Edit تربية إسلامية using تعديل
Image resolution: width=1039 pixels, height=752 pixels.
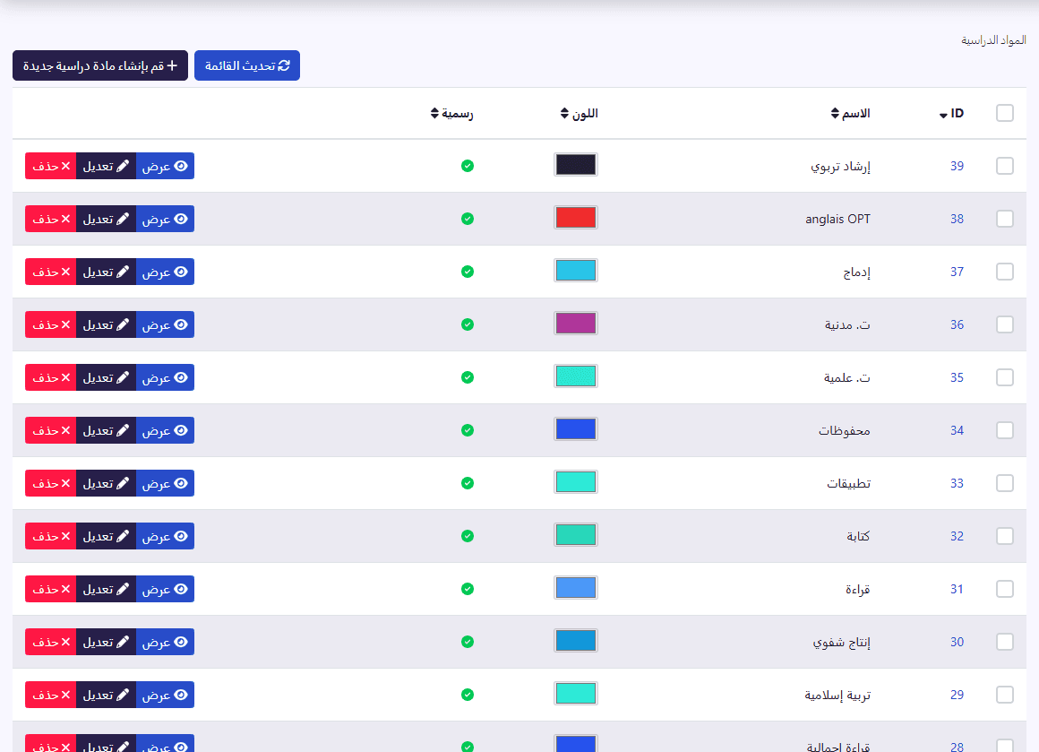[106, 695]
